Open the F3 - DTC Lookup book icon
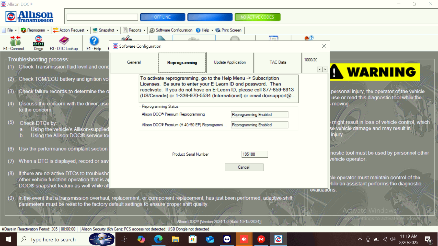 64,40
